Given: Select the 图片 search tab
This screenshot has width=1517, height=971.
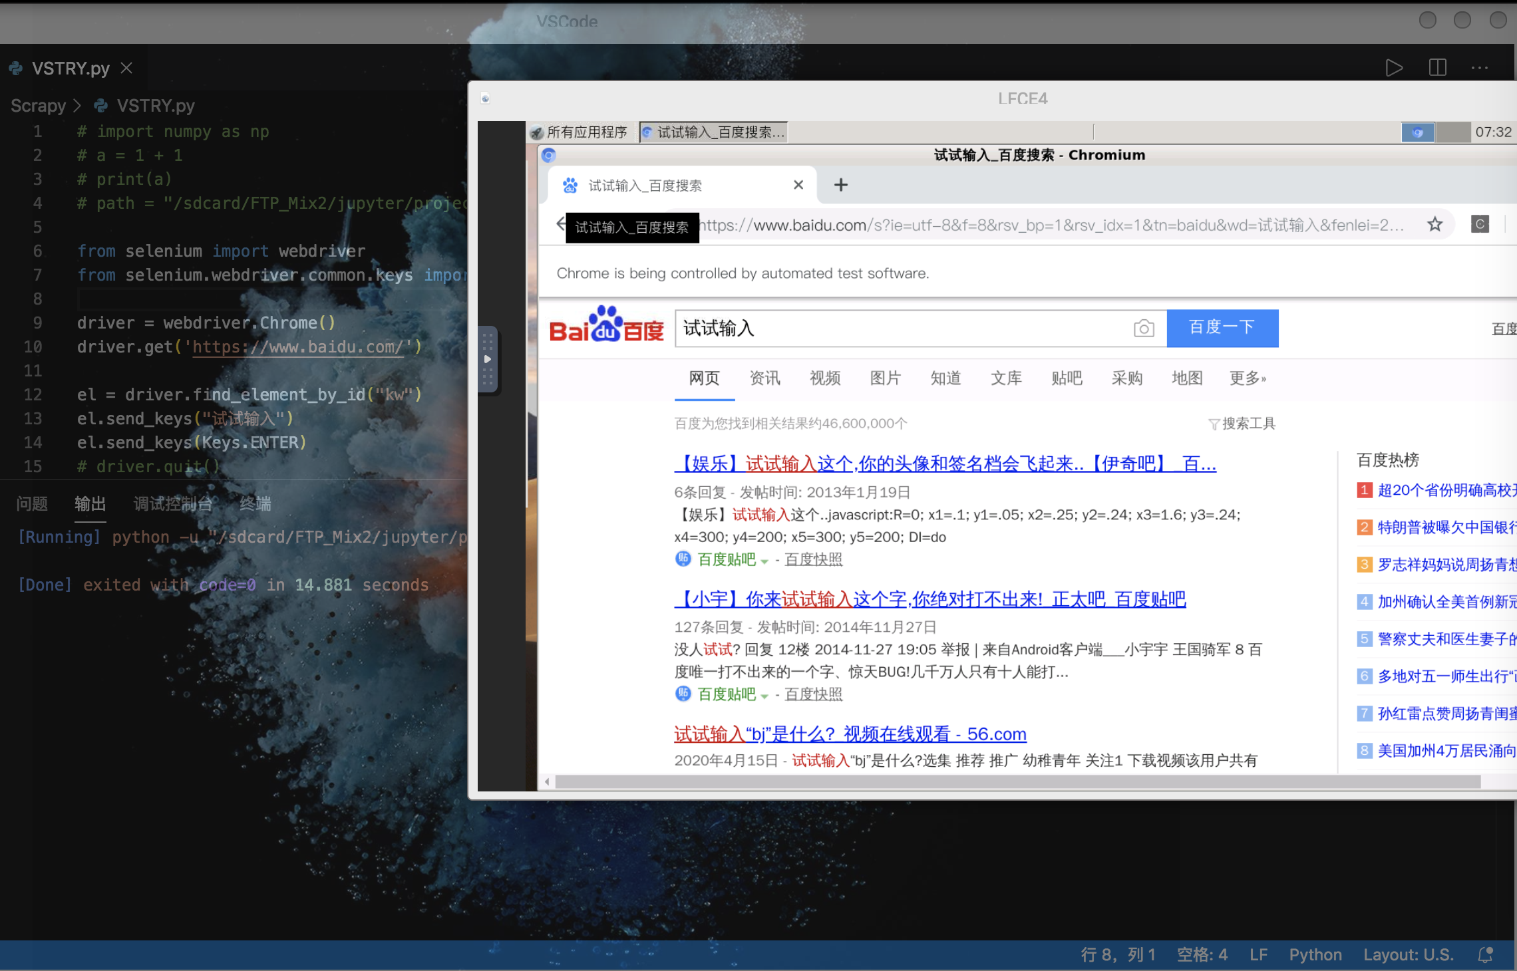Looking at the screenshot, I should tap(885, 378).
